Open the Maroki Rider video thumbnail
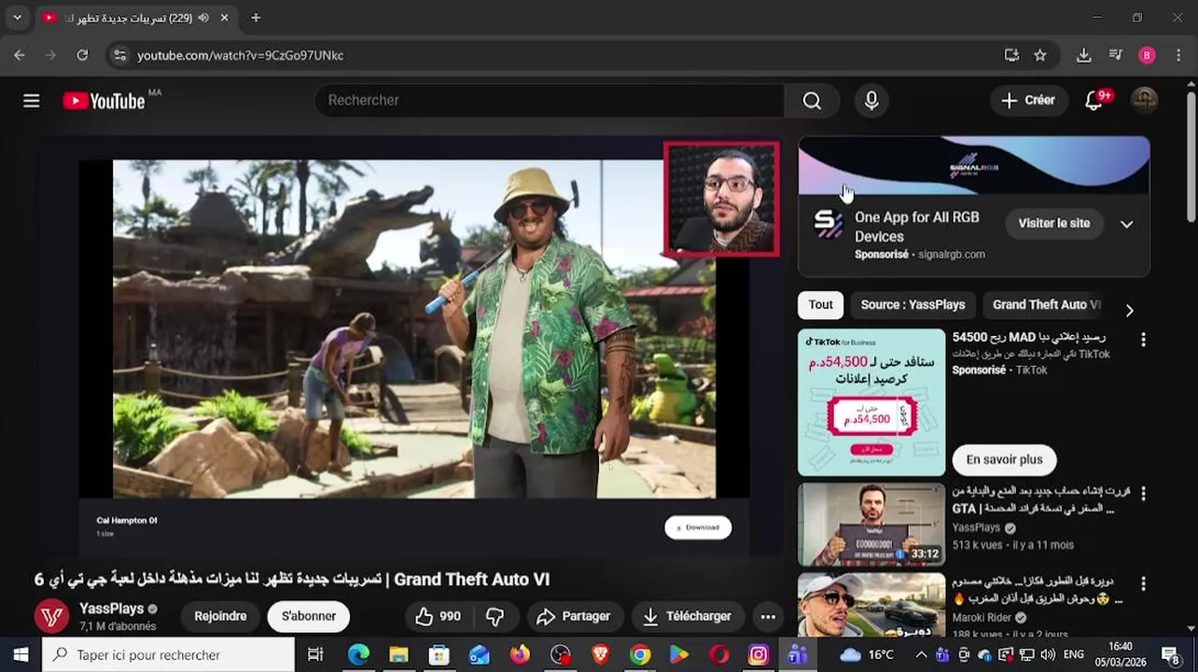This screenshot has height=672, width=1198. (871, 605)
